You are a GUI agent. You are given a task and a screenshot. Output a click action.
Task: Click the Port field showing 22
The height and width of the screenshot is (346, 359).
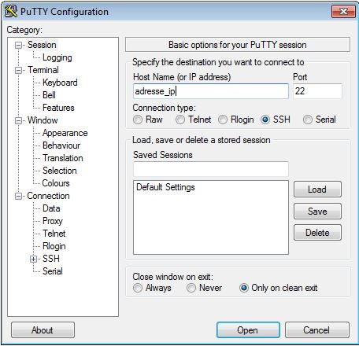click(317, 91)
